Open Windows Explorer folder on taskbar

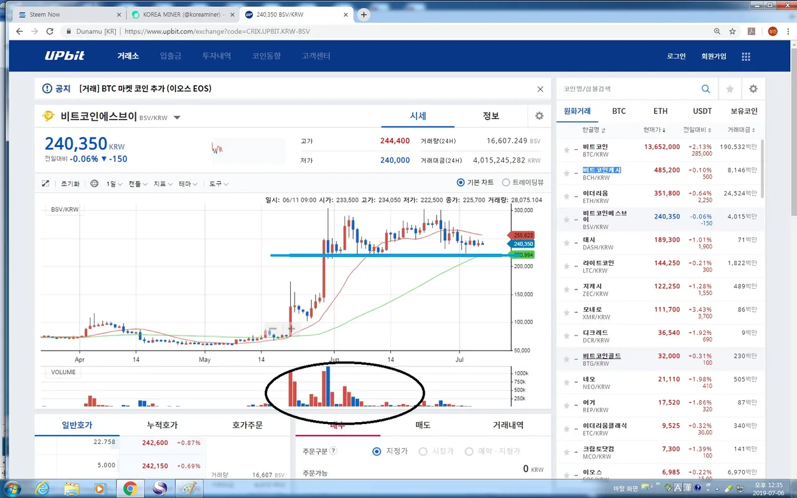[72, 488]
